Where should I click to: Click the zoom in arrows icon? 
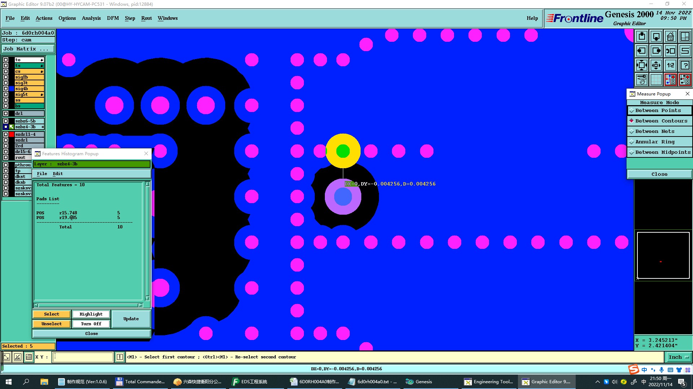(656, 65)
